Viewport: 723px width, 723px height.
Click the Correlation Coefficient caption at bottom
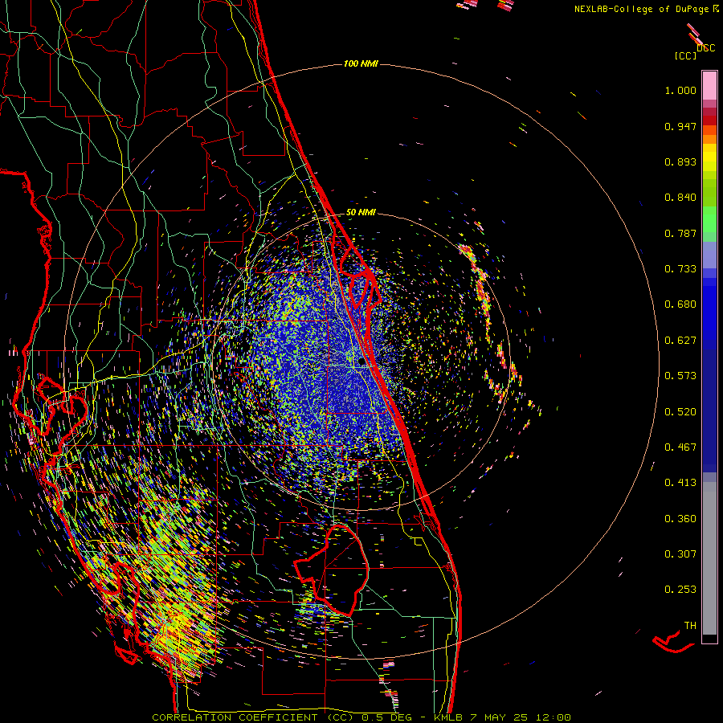click(x=361, y=717)
